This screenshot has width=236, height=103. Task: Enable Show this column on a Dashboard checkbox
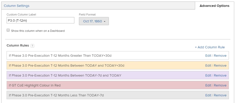click(8, 30)
